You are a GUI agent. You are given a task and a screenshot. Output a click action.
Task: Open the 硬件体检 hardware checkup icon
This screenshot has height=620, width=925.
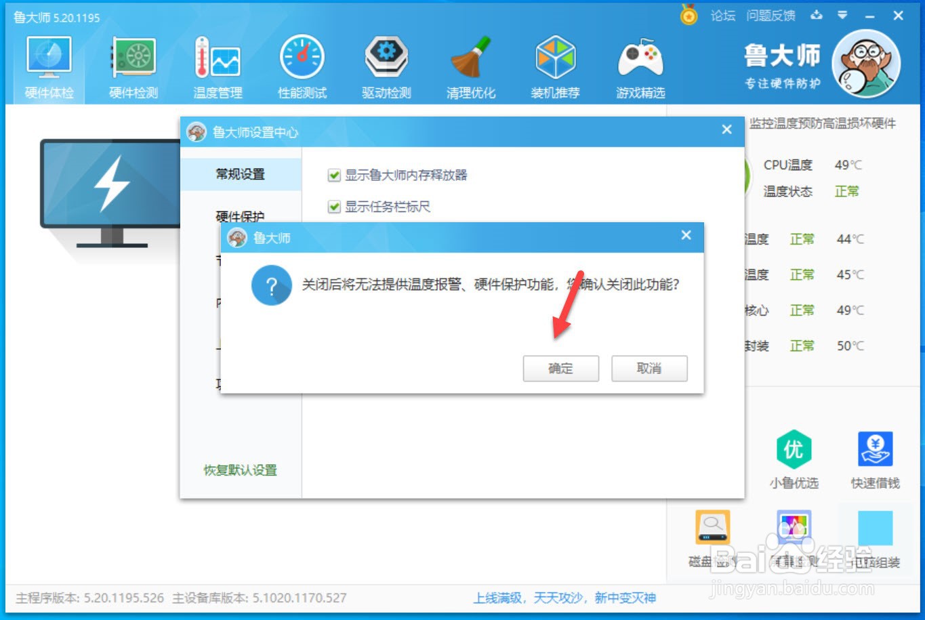pos(49,57)
